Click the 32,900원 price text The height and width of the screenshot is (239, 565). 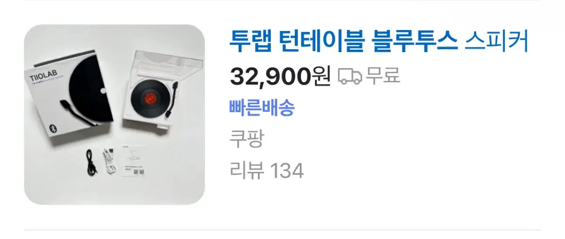tap(281, 76)
